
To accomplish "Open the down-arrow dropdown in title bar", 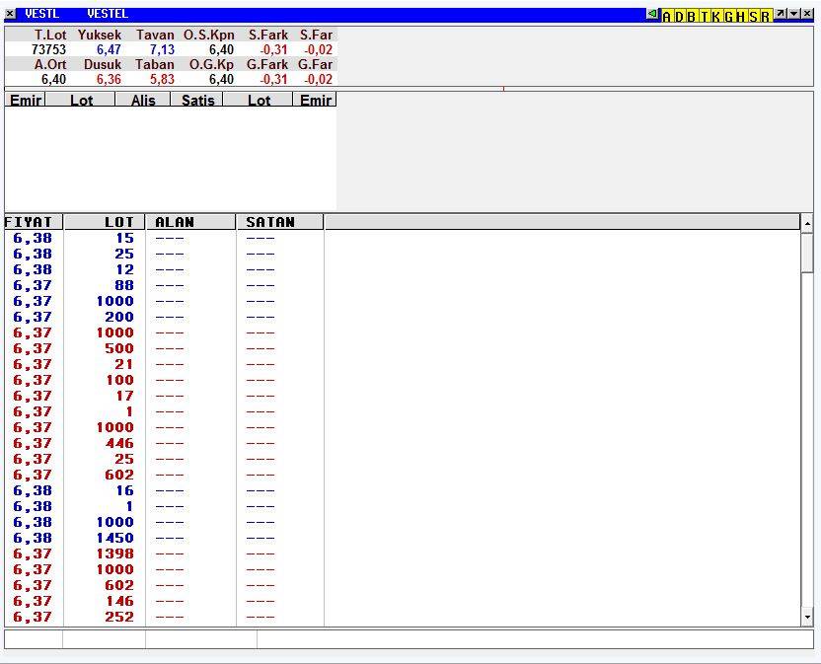I will point(794,15).
